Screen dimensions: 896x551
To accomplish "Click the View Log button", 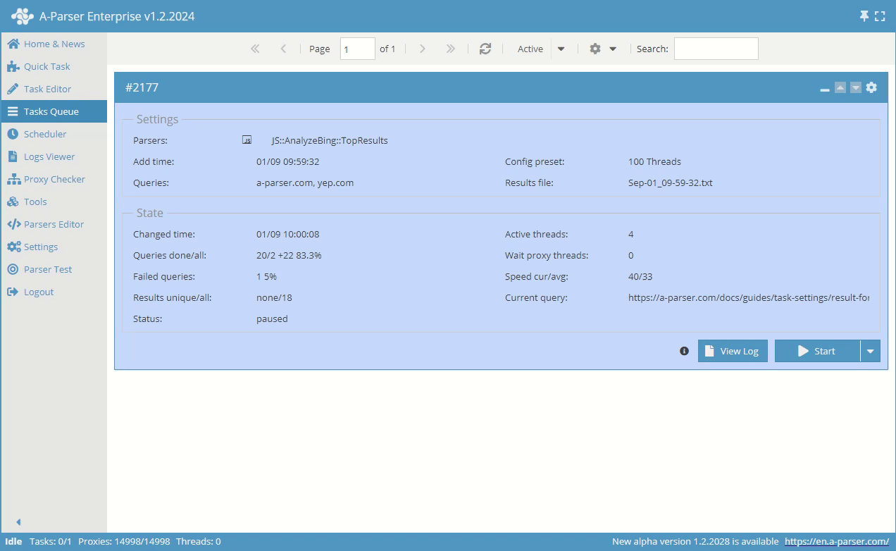I will tap(733, 351).
